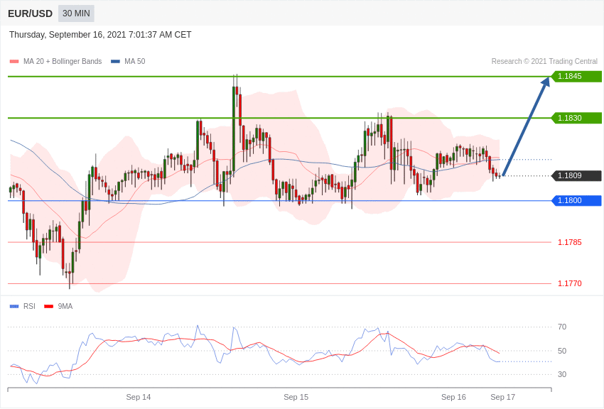The height and width of the screenshot is (409, 604).
Task: Click the 9MA legend red swatch
Action: 48,306
